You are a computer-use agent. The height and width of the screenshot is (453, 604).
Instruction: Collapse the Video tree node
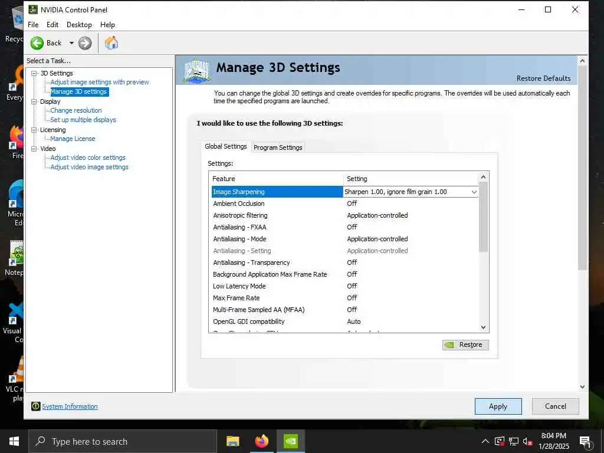34,149
